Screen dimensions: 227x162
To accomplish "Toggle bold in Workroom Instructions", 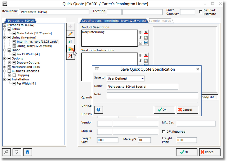I will click(x=140, y=55).
